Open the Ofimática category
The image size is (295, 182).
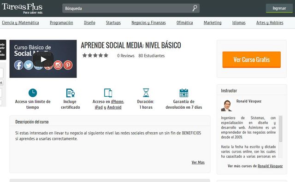click(x=184, y=23)
